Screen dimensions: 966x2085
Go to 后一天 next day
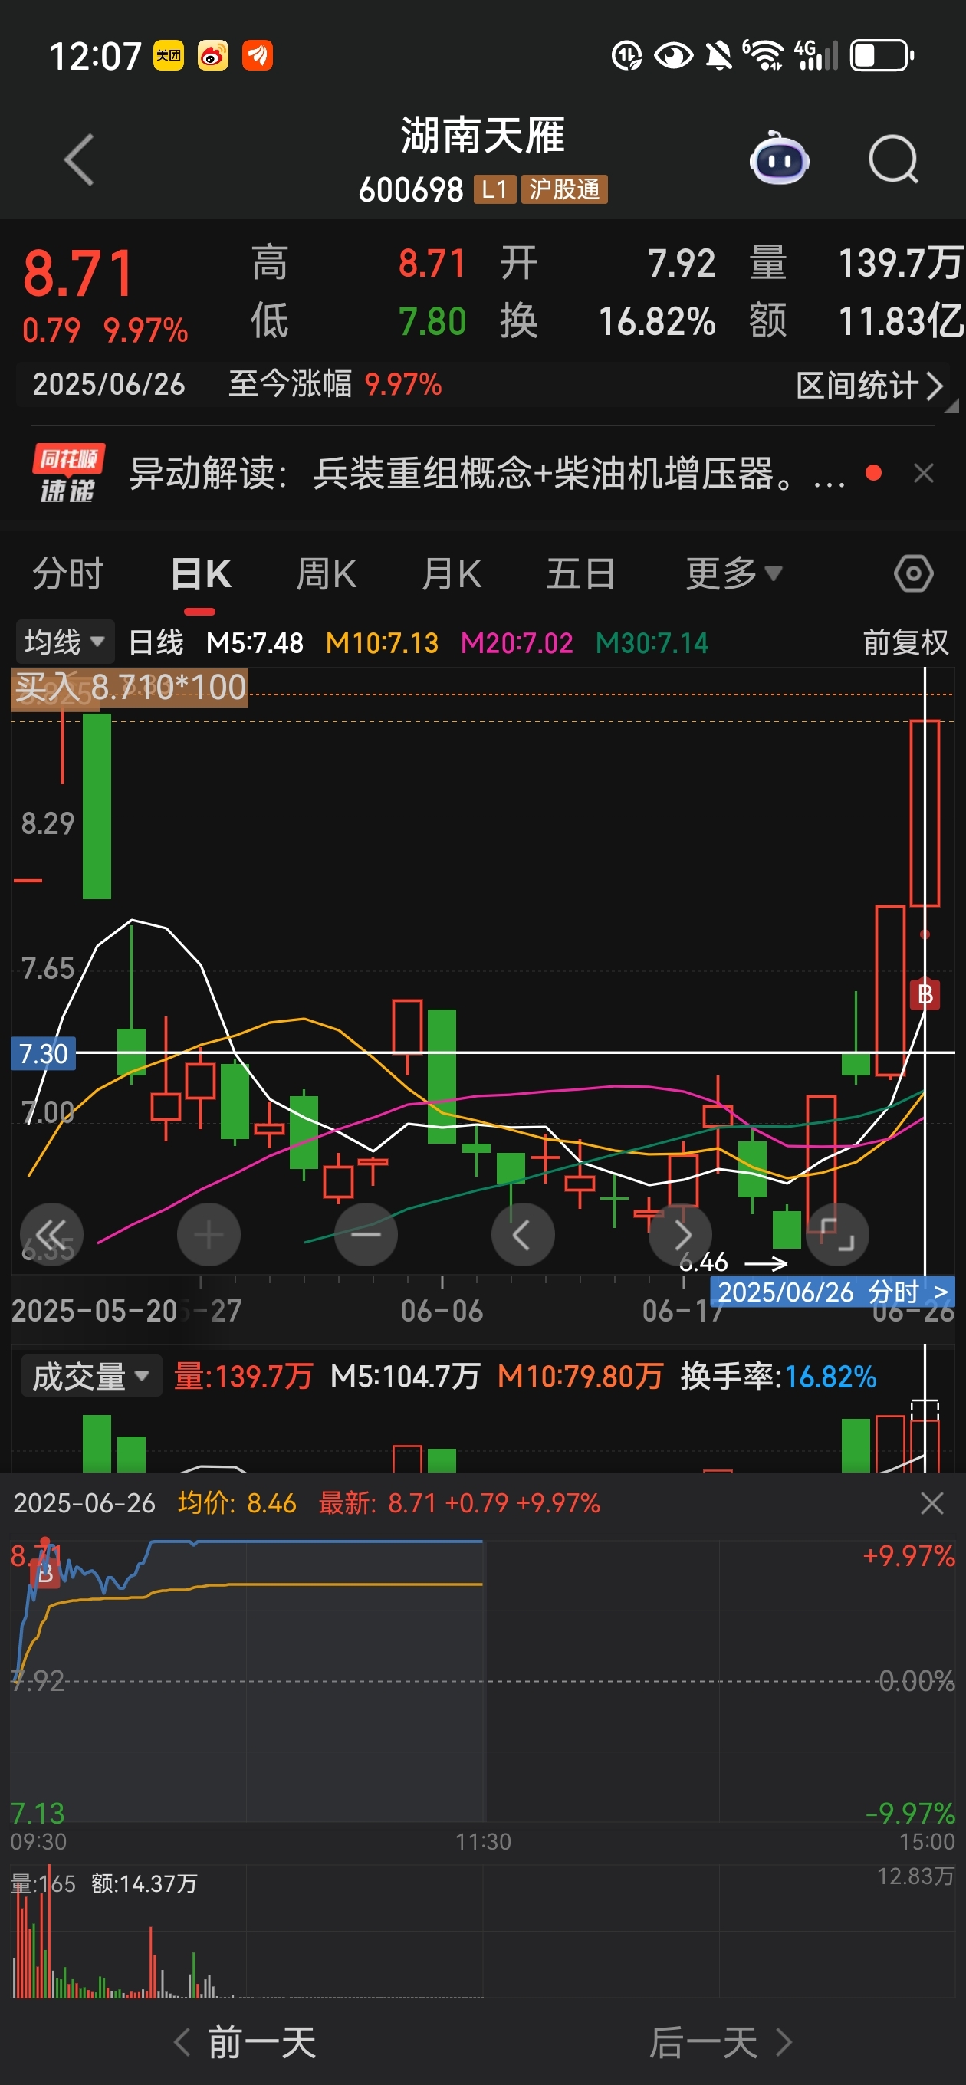pos(721,2042)
